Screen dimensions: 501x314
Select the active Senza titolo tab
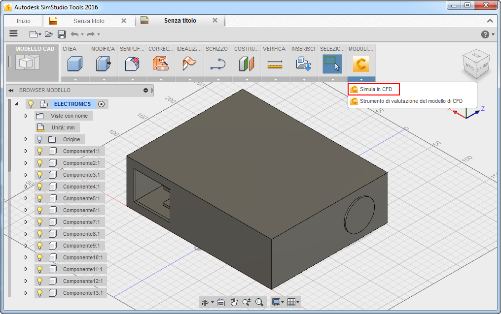click(180, 21)
